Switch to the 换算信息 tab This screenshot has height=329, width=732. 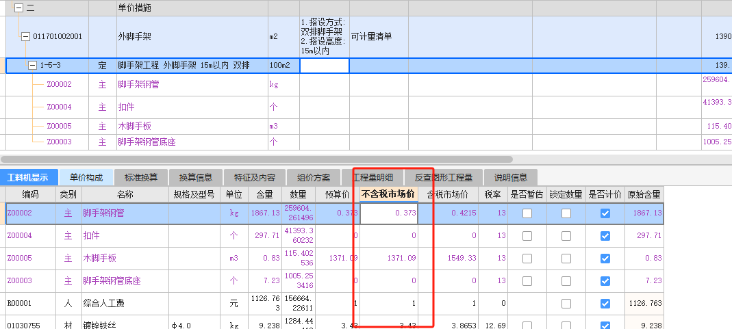(x=196, y=178)
